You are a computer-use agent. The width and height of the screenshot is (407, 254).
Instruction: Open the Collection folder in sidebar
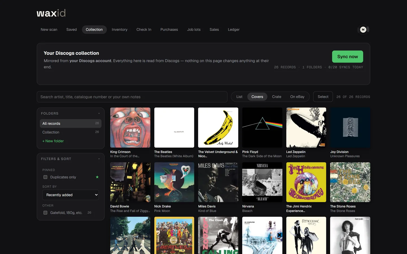click(x=71, y=132)
